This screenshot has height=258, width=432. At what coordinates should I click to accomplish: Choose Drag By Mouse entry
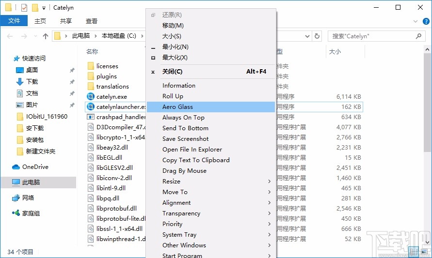211,170
